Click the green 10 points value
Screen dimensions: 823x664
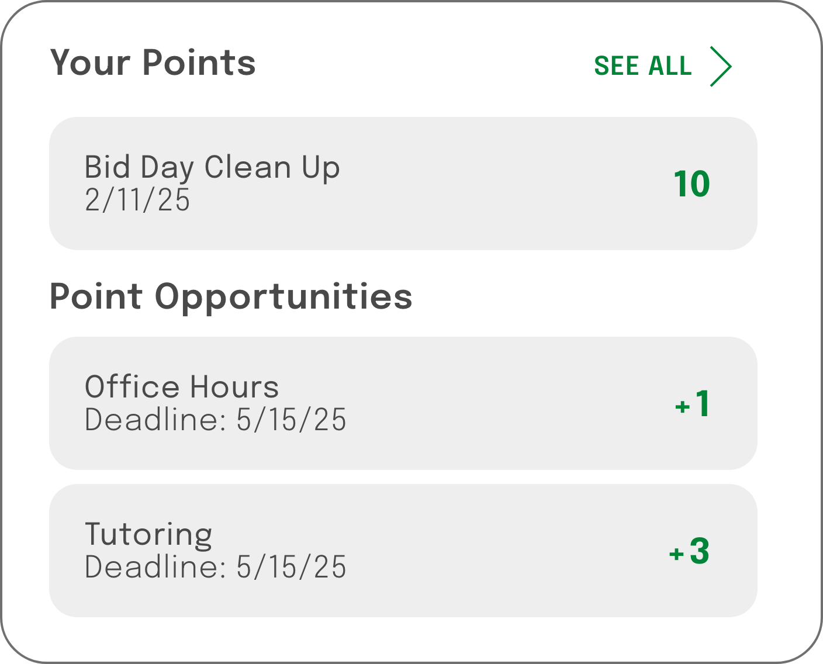[691, 184]
